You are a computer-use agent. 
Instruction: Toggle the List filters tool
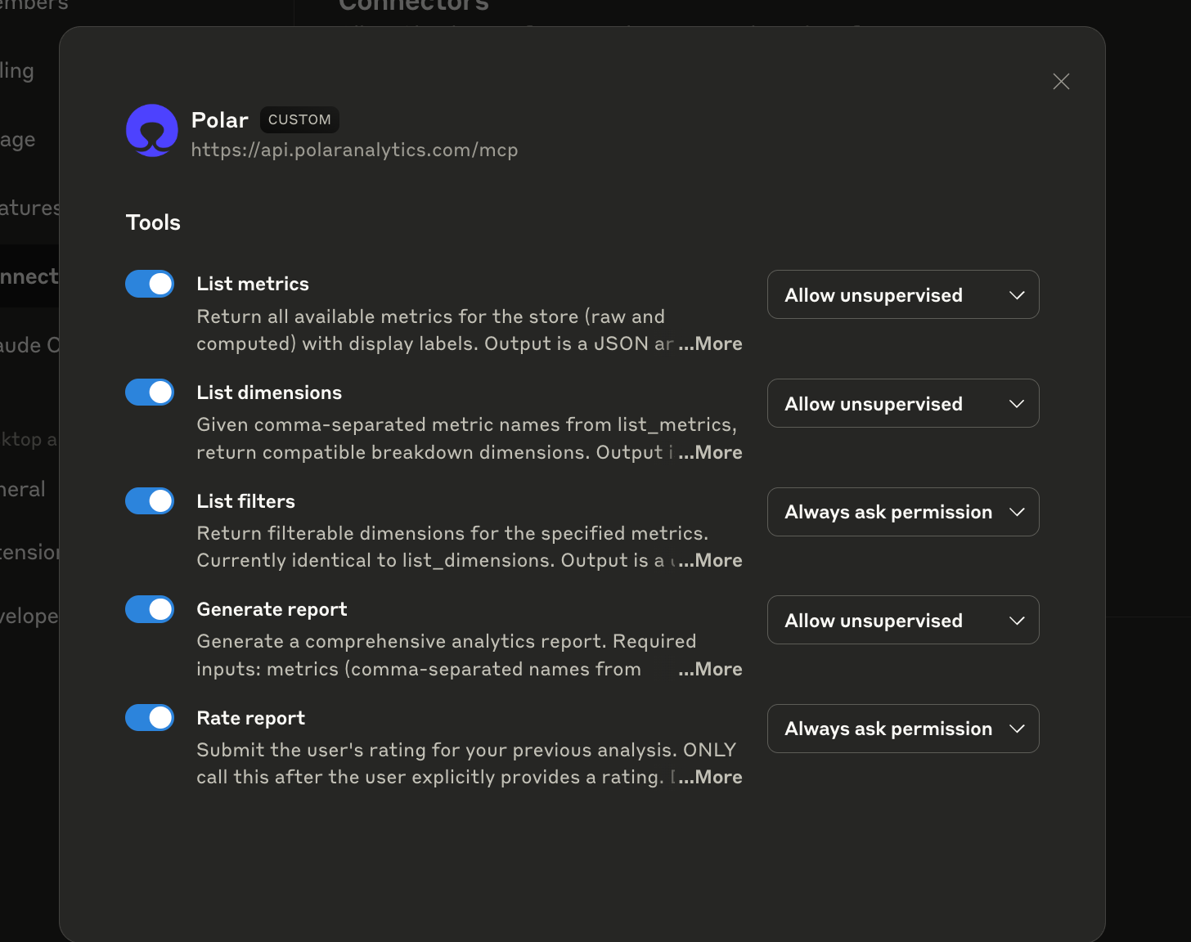click(x=150, y=500)
